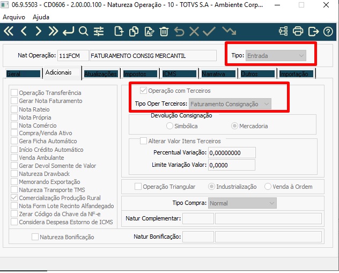The height and width of the screenshot is (273, 339).
Task: Click the Nat Operação code field 111FCM
Action: (x=73, y=56)
